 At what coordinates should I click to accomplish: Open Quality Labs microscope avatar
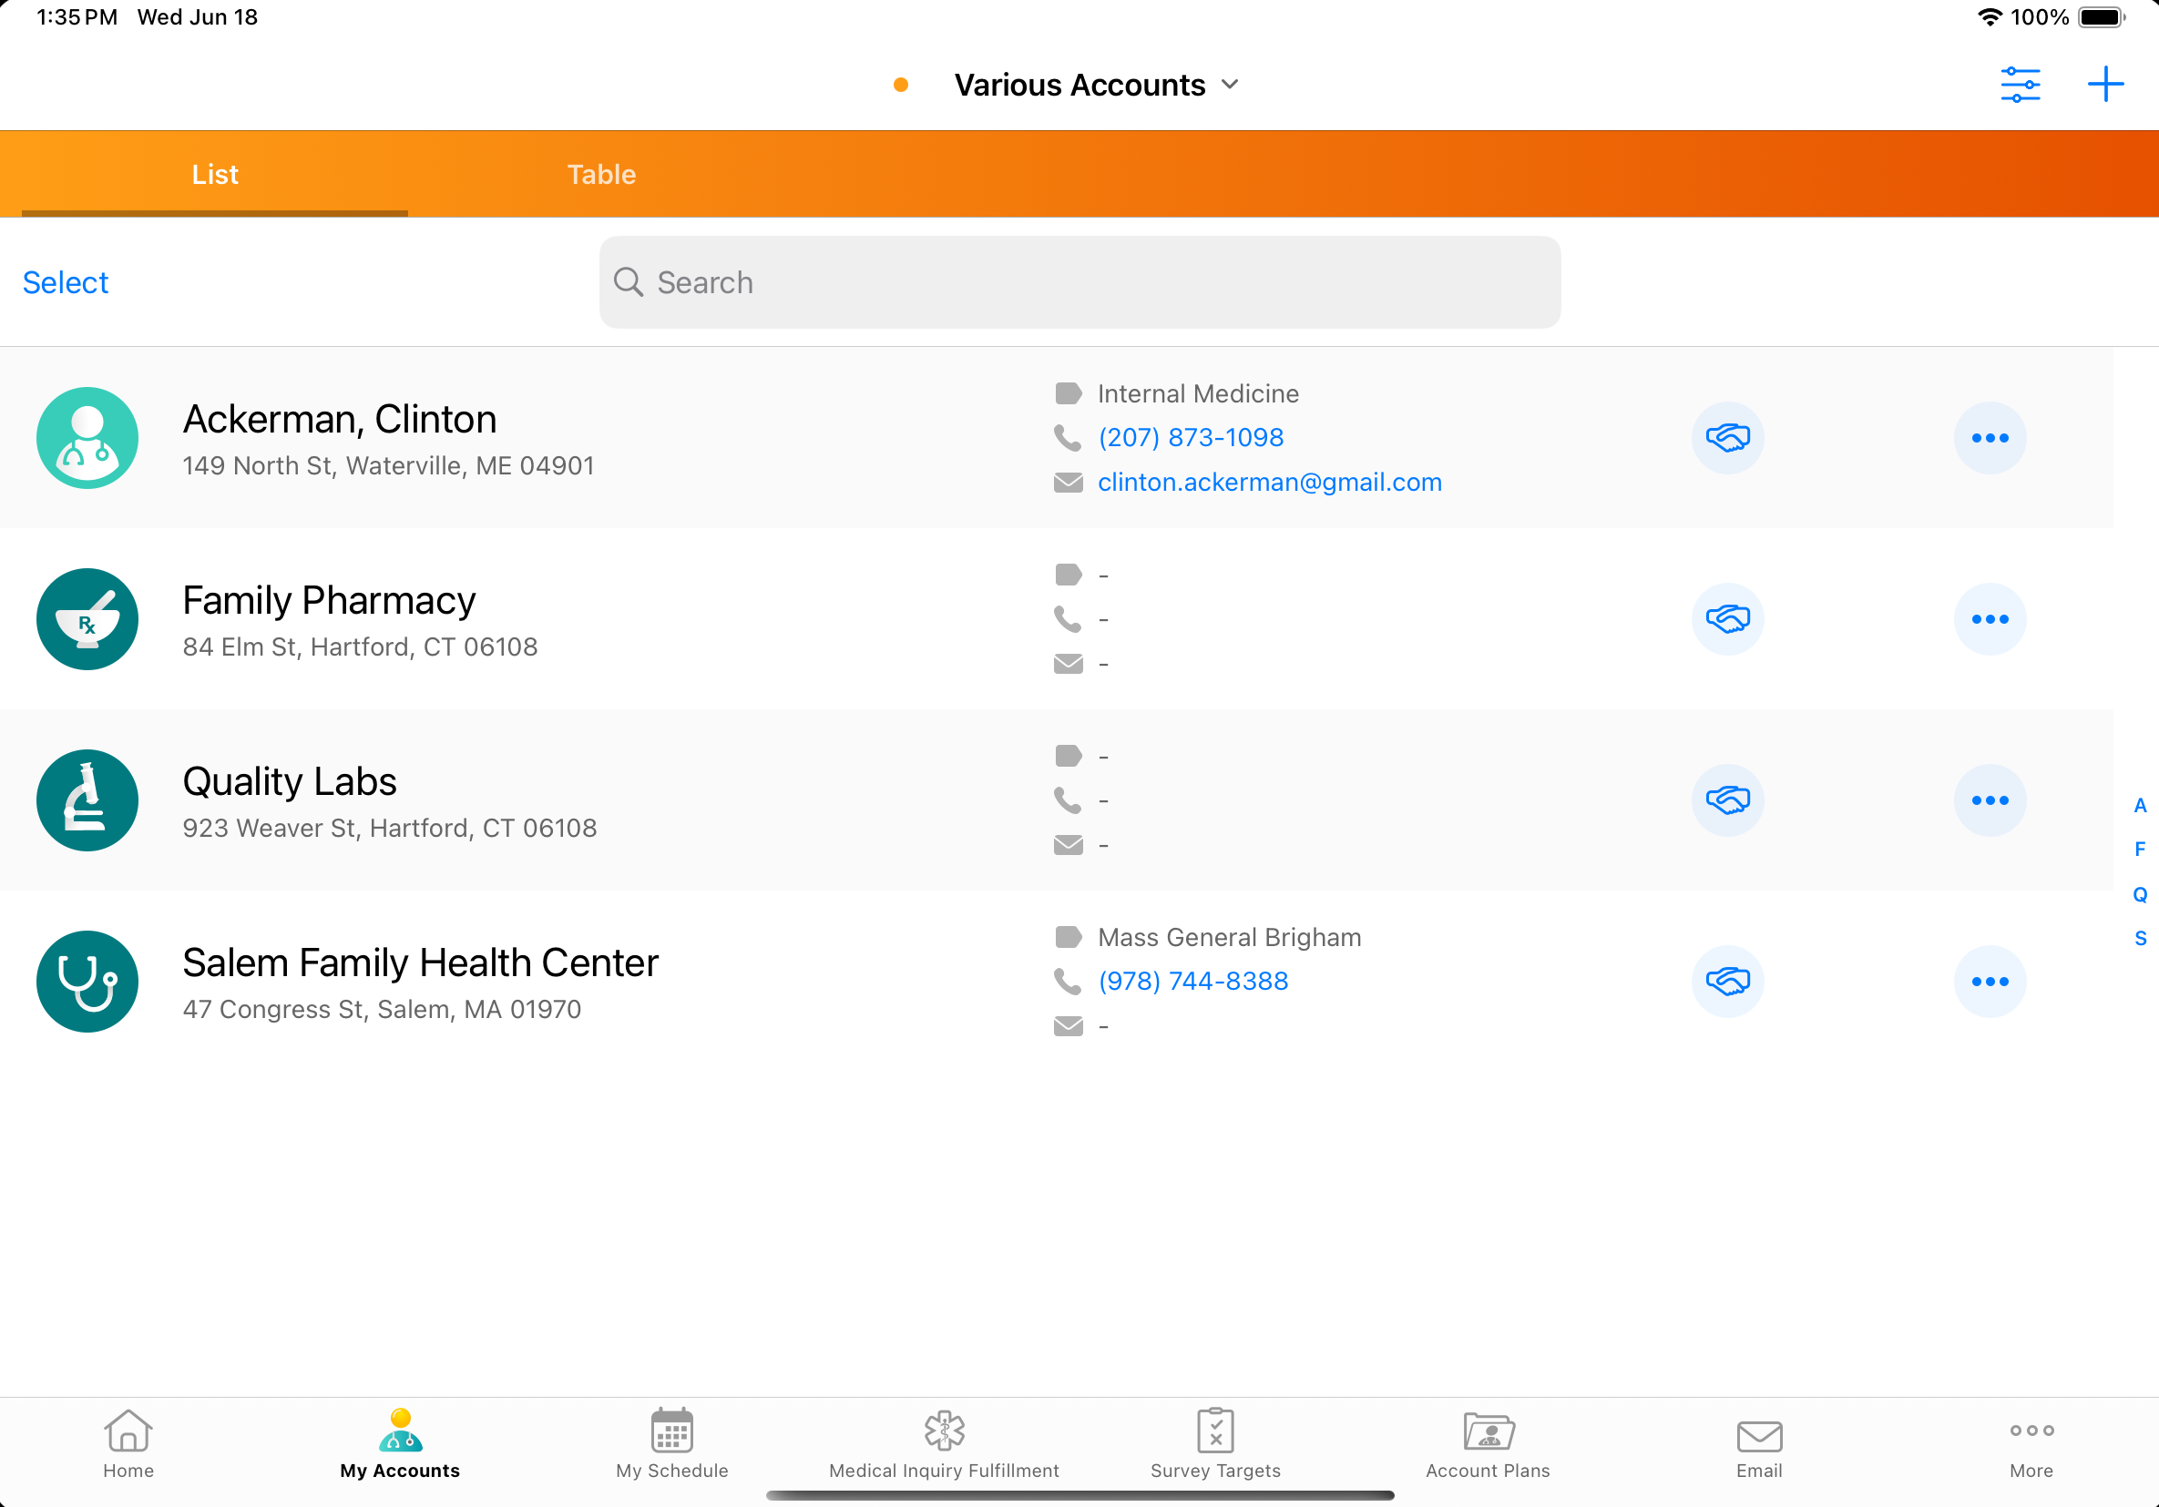pos(87,801)
